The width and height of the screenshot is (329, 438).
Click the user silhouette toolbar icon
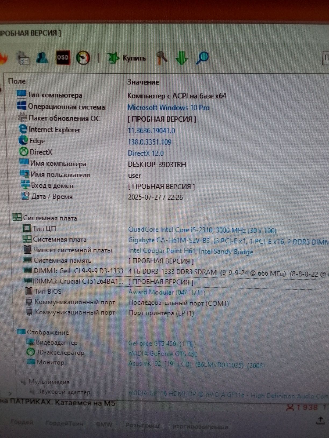42,57
